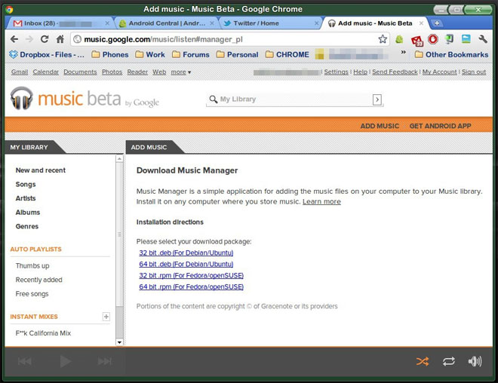Open Send Feedback link
The height and width of the screenshot is (383, 498).
395,72
